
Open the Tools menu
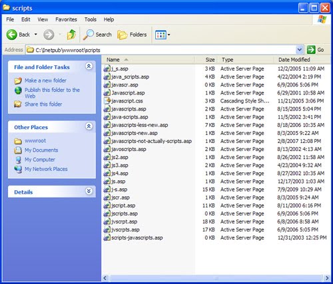[x=91, y=19]
